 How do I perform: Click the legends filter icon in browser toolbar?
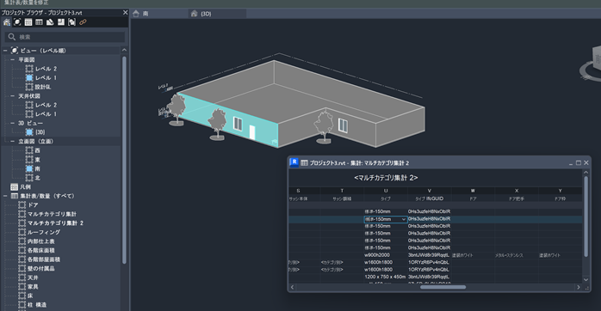(x=28, y=22)
